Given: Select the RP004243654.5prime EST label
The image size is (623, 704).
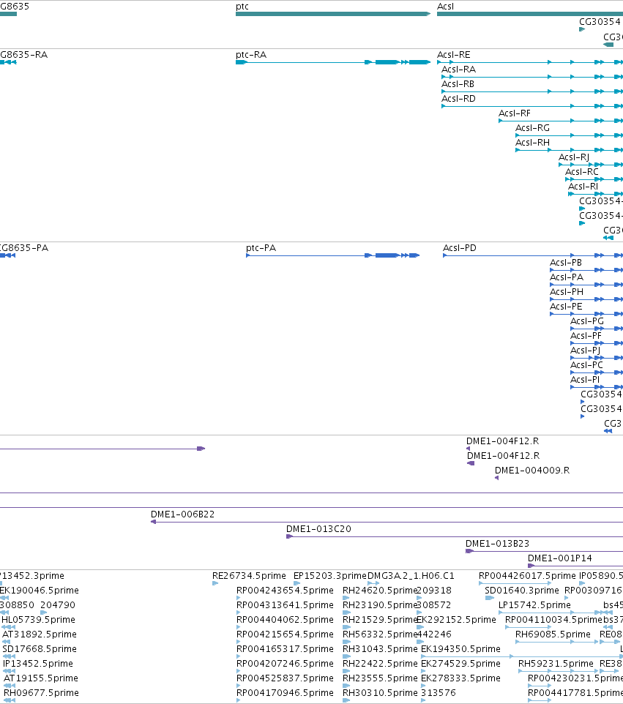Looking at the screenshot, I should [286, 591].
